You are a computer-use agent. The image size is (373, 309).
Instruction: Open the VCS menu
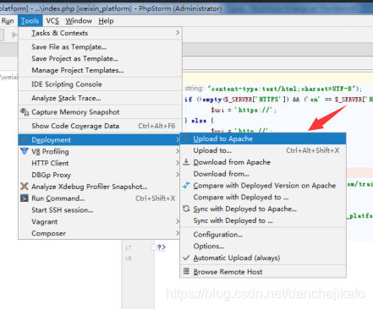(52, 21)
